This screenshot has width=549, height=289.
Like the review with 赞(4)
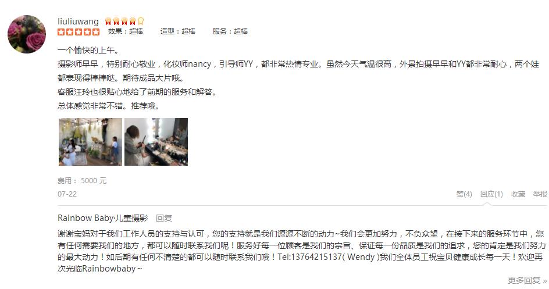[464, 194]
